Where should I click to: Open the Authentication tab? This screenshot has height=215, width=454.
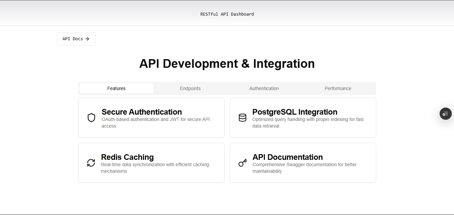pos(264,88)
